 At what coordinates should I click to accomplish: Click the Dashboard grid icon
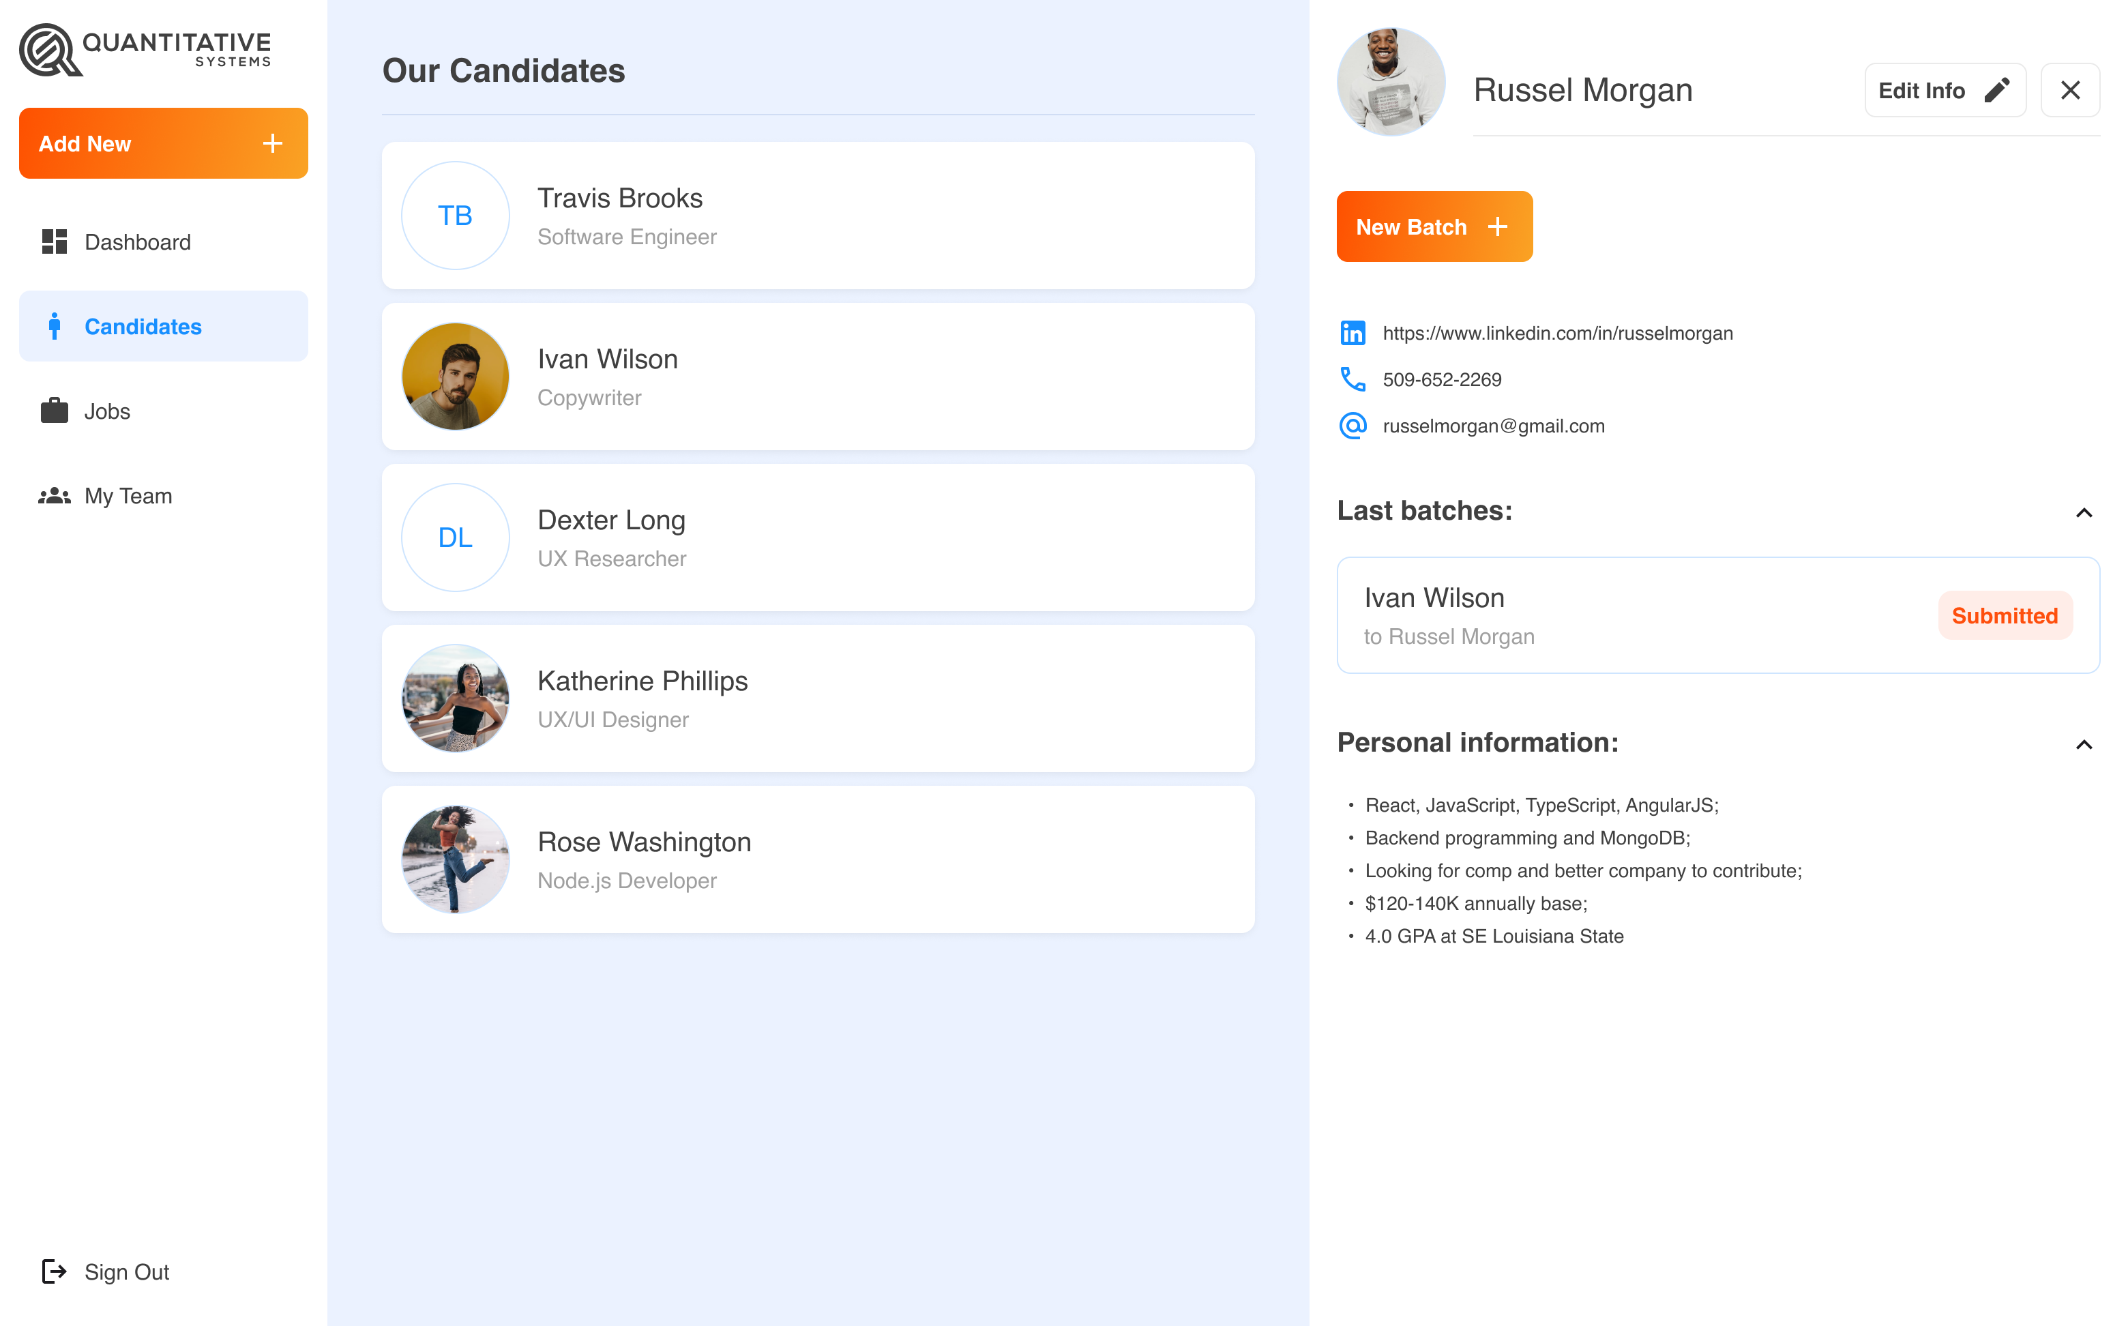coord(55,242)
